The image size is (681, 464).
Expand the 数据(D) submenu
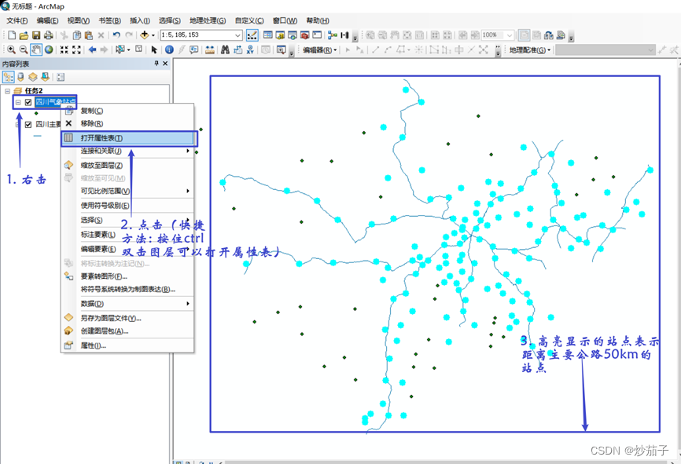(127, 304)
